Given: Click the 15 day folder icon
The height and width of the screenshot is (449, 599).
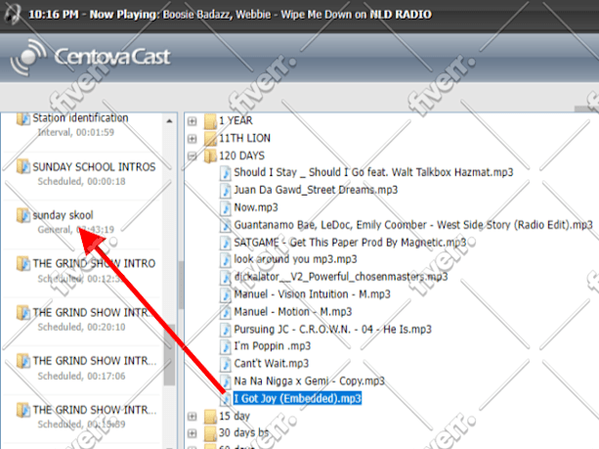Looking at the screenshot, I should 210,416.
